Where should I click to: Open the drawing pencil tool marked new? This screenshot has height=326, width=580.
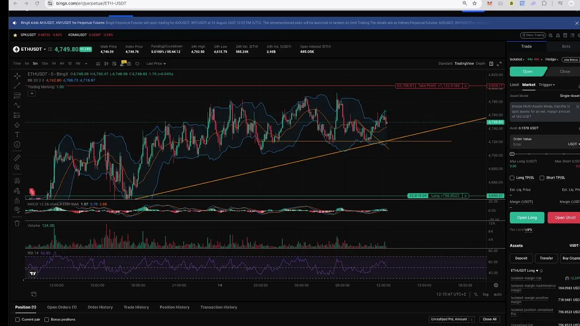123,63
